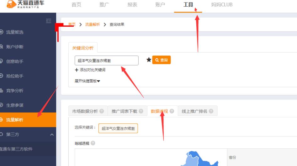Click 添加对比关键词 link
The height and width of the screenshot is (166, 297).
point(93,70)
